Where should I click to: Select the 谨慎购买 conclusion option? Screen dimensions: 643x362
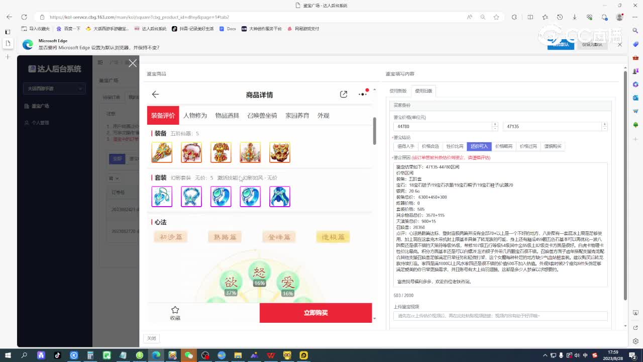point(553,146)
